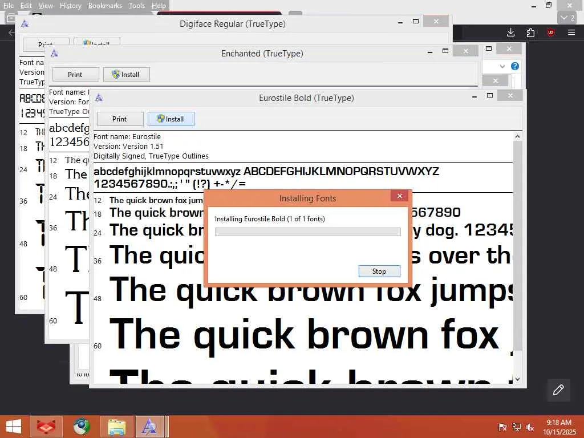Click the Font Viewer taskbar icon

[150, 427]
